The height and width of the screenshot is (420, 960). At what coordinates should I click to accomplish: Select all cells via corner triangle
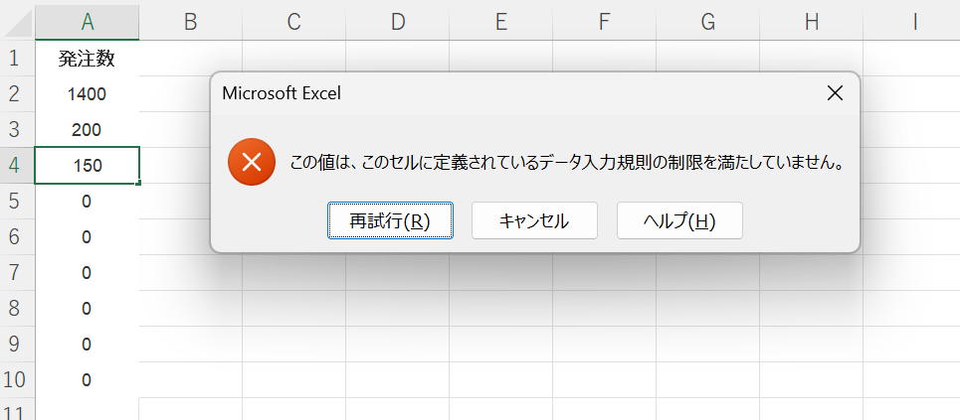coord(17,23)
